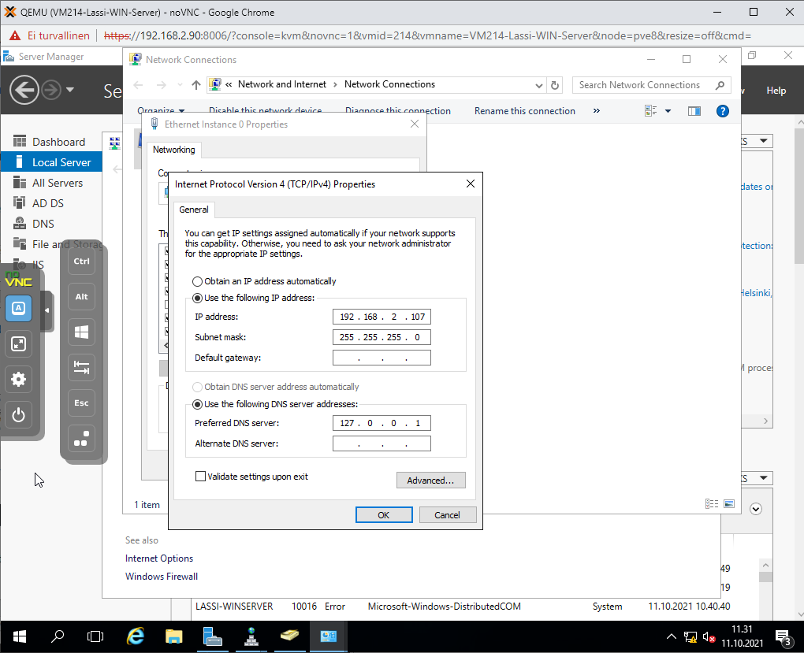The width and height of the screenshot is (804, 653).
Task: Click the search magnifier in Network Connections
Action: click(720, 85)
